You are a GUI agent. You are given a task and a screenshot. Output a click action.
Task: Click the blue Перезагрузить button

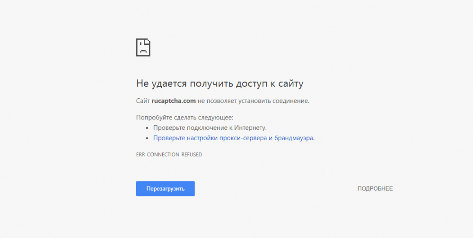(165, 188)
